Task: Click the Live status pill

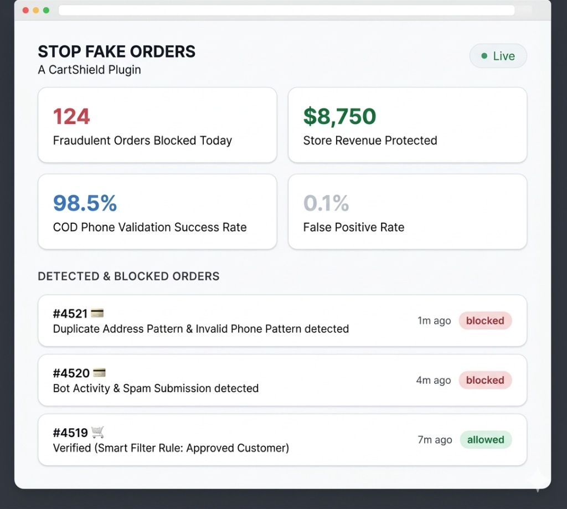Action: [x=498, y=56]
